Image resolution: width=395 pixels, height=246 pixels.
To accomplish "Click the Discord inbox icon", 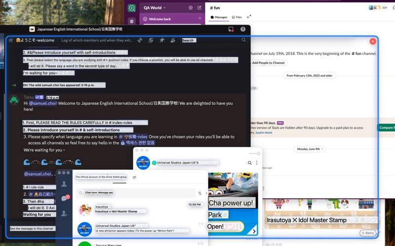I will 231,30.
